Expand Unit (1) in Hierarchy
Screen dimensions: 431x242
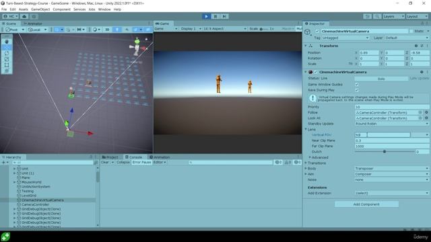pyautogui.click(x=15, y=173)
